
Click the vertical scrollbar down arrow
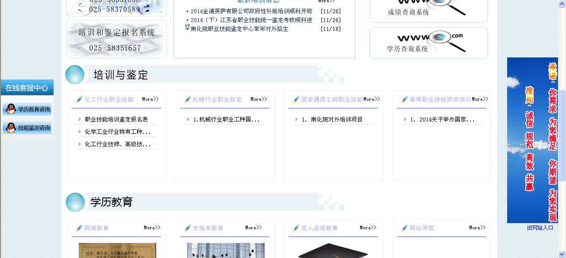pos(562,254)
